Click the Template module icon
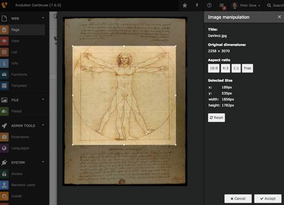 point(4,85)
